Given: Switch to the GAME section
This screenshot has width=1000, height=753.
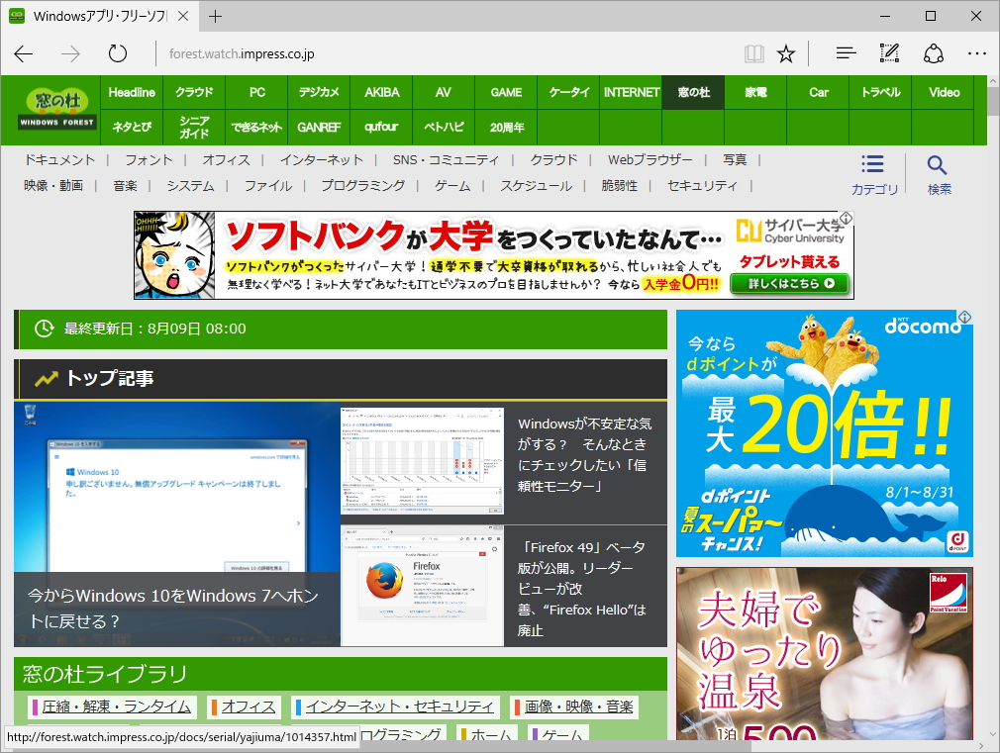Looking at the screenshot, I should (x=505, y=91).
